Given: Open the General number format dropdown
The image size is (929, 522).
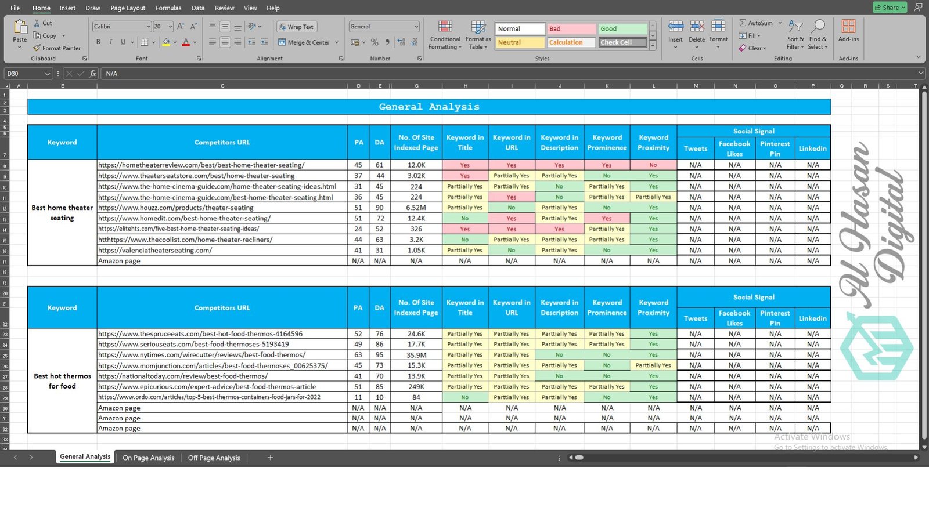Looking at the screenshot, I should tap(416, 27).
